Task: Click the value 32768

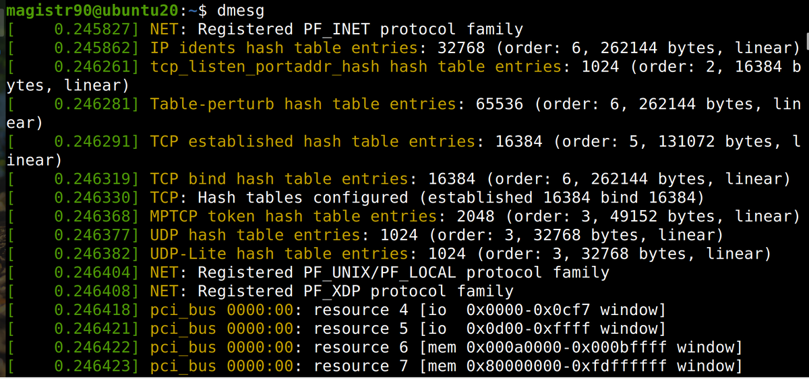Action: click(462, 48)
